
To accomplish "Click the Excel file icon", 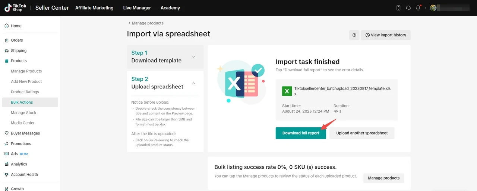I will (287, 91).
